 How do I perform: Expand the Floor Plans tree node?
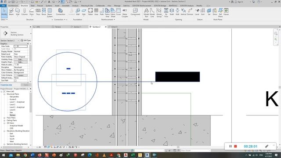coord(4,118)
